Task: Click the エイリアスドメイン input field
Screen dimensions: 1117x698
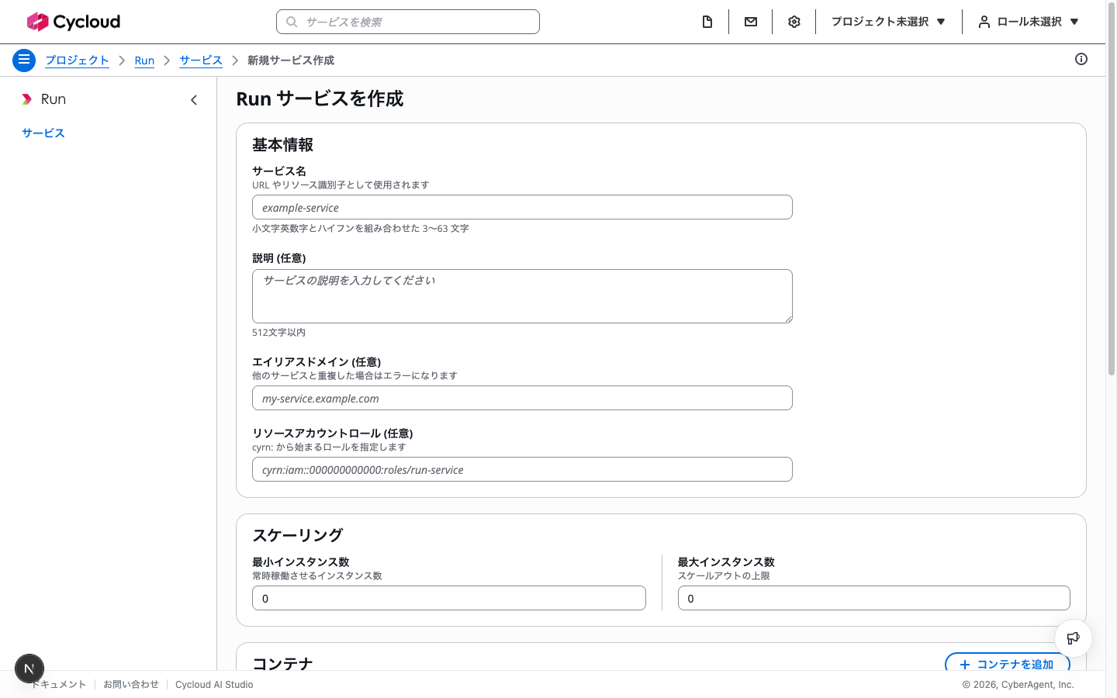Action: pyautogui.click(x=522, y=398)
